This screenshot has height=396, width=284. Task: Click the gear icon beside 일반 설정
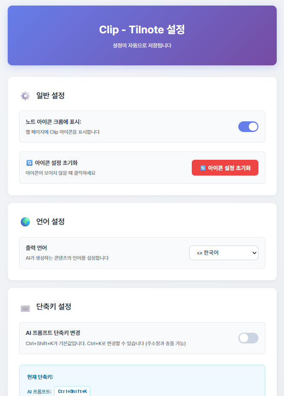pos(25,96)
